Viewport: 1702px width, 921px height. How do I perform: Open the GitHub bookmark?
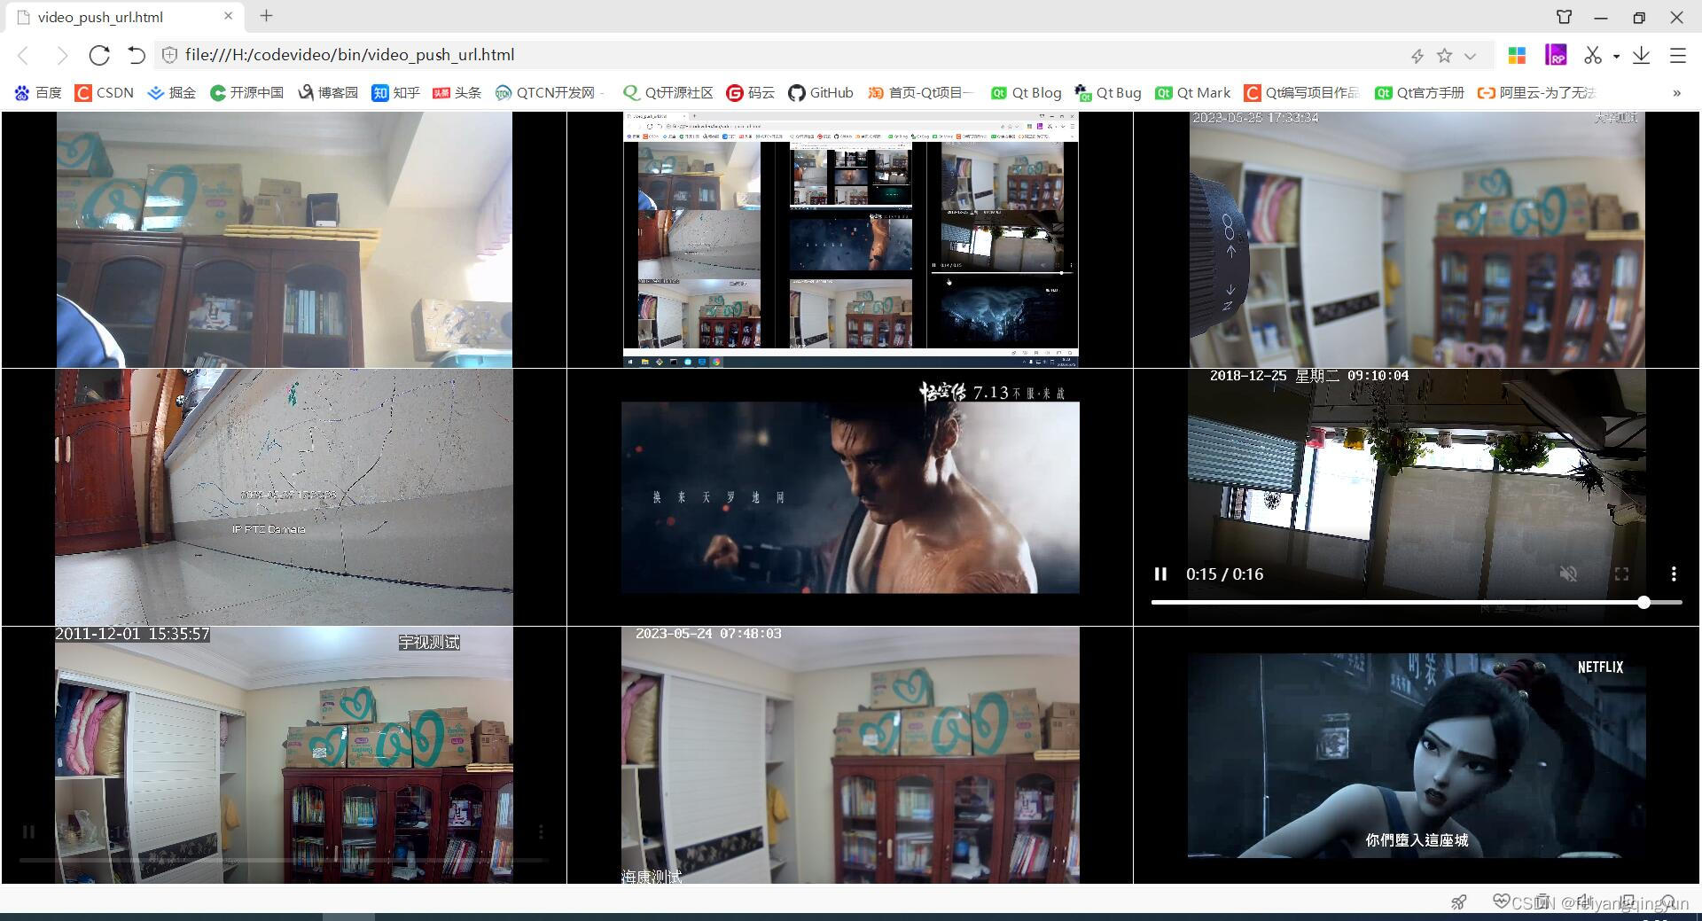pyautogui.click(x=821, y=92)
